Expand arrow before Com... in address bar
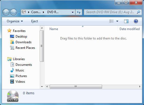The image size is (144, 105). coord(29,12)
